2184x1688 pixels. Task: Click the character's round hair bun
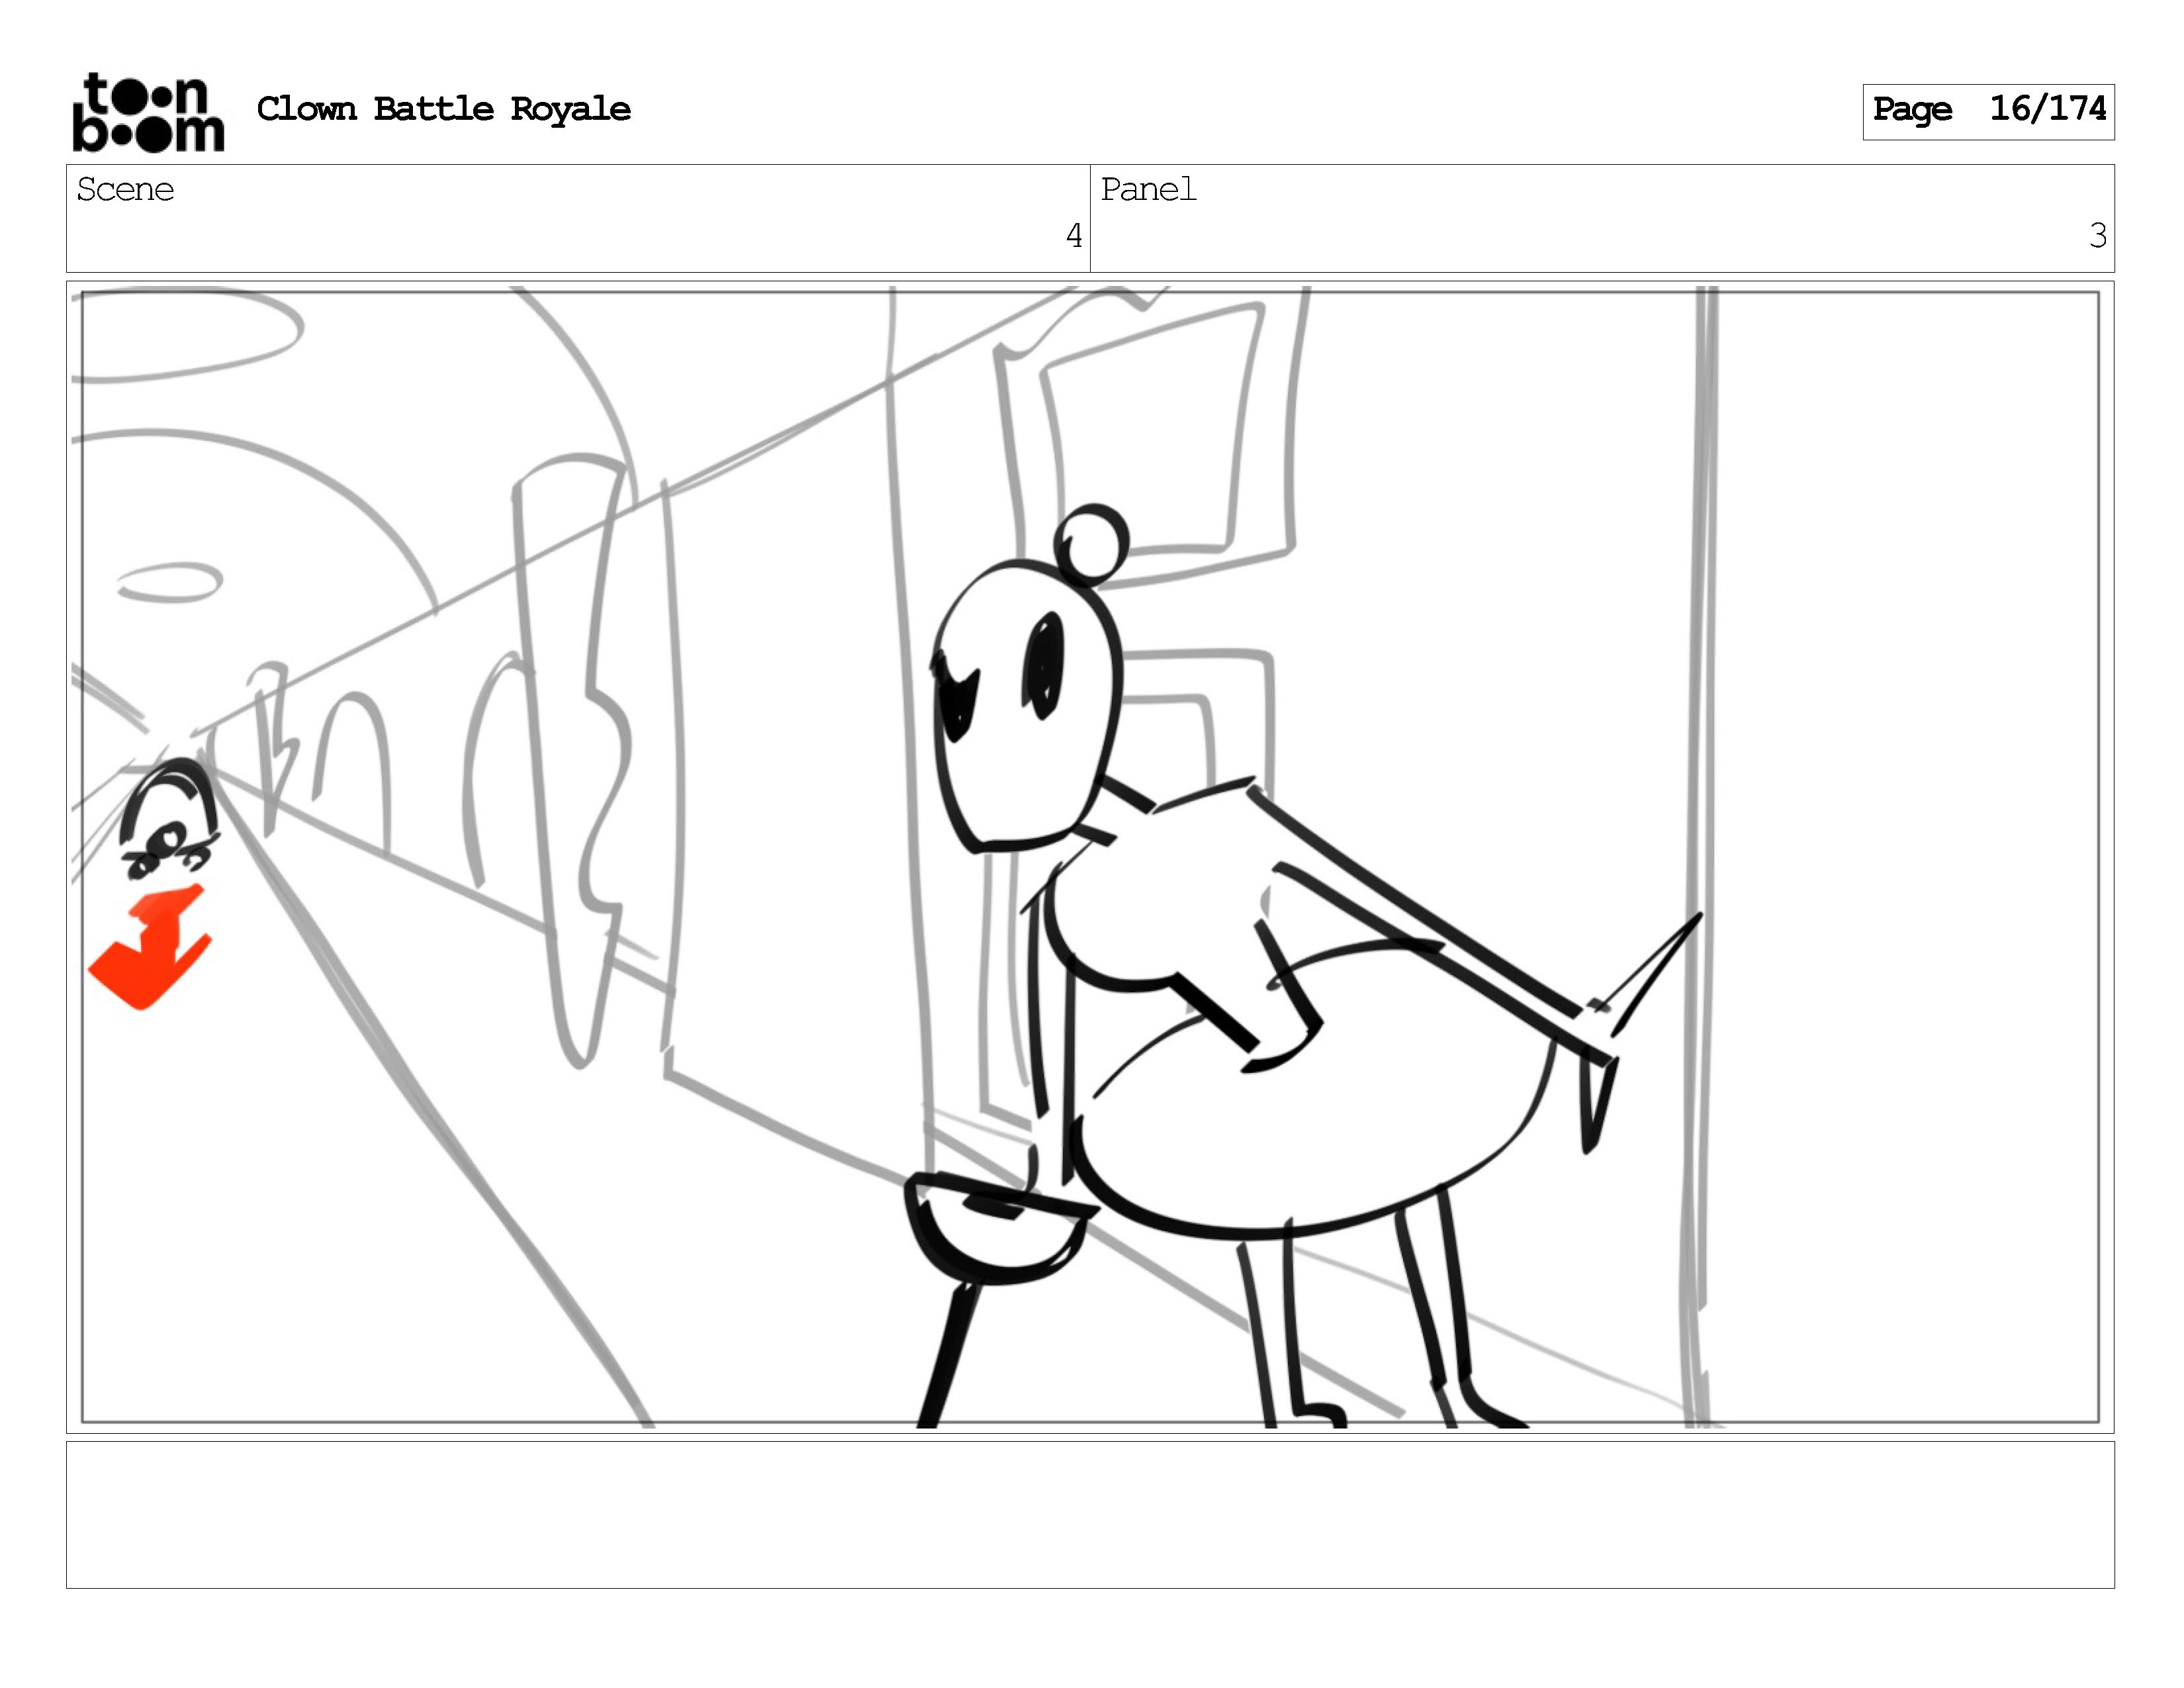1091,545
